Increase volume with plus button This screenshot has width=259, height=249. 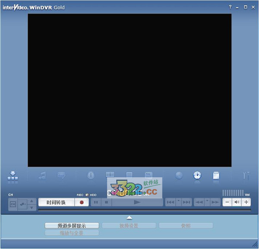click(246, 202)
